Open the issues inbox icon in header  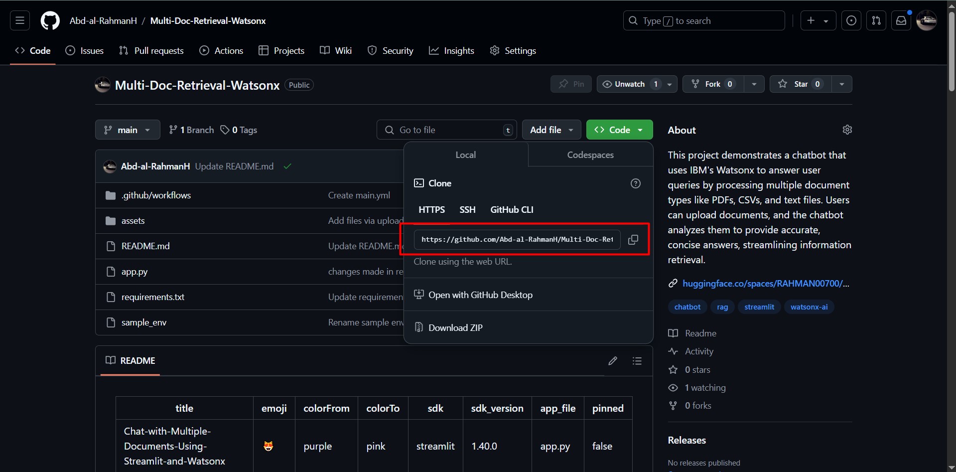pyautogui.click(x=851, y=20)
